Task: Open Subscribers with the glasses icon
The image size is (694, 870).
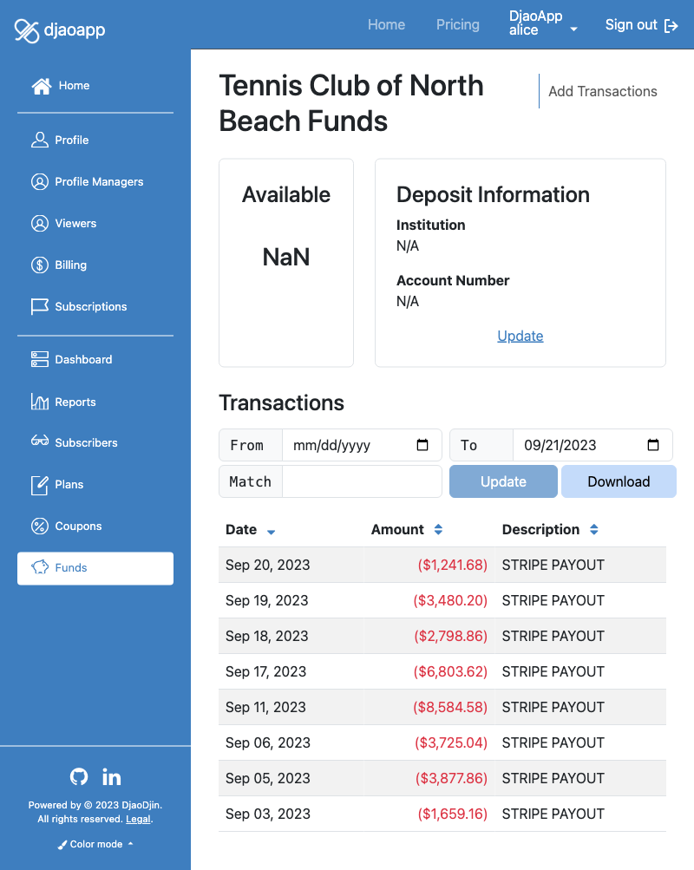Action: (x=75, y=442)
